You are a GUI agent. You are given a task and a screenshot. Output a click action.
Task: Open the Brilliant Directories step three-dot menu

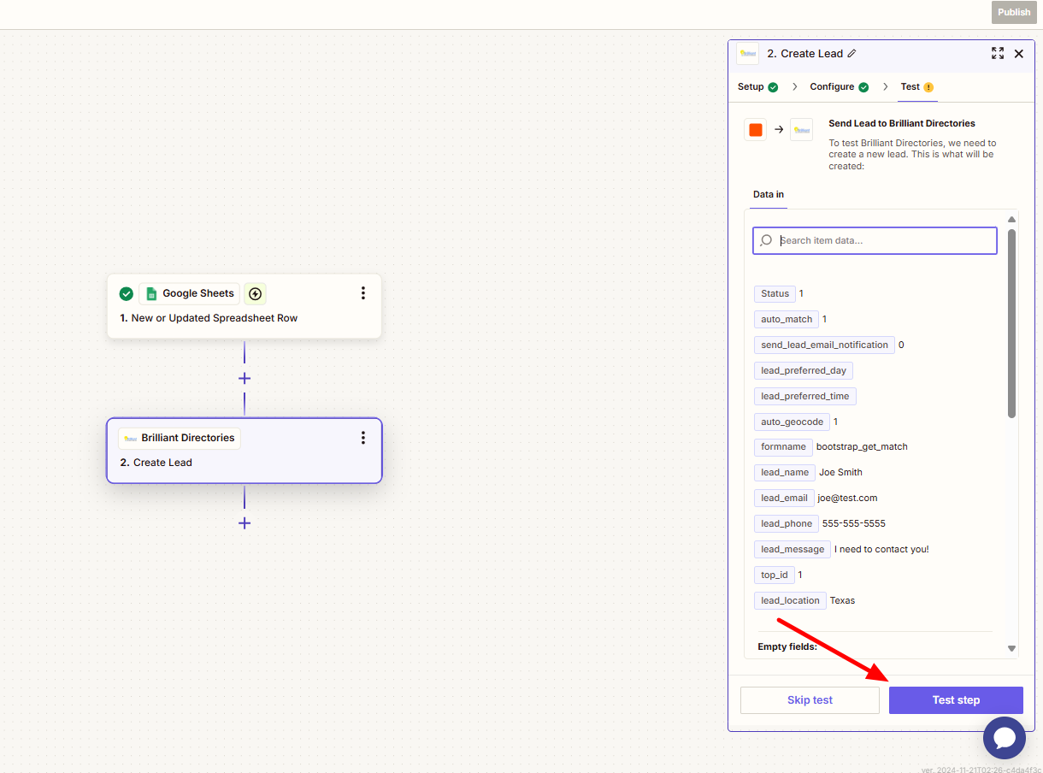(362, 438)
